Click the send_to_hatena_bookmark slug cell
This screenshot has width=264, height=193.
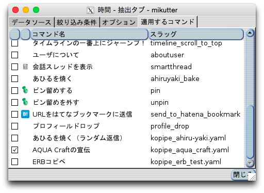tap(195, 115)
